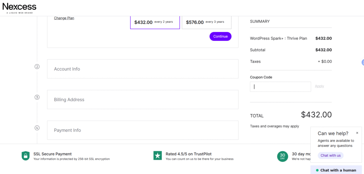Viewport: 364px width, 174px height.
Task: Expand the Billing Address section
Action: (143, 100)
